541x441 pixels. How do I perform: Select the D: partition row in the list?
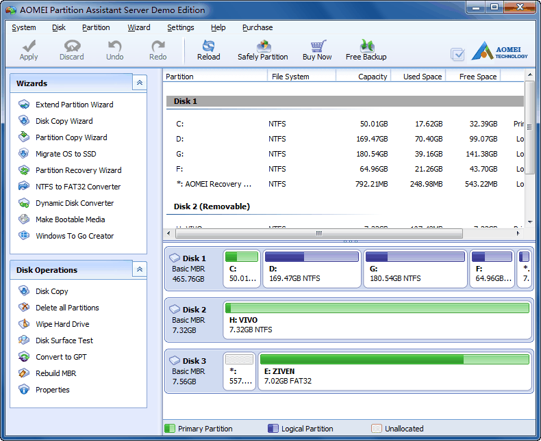pyautogui.click(x=345, y=139)
